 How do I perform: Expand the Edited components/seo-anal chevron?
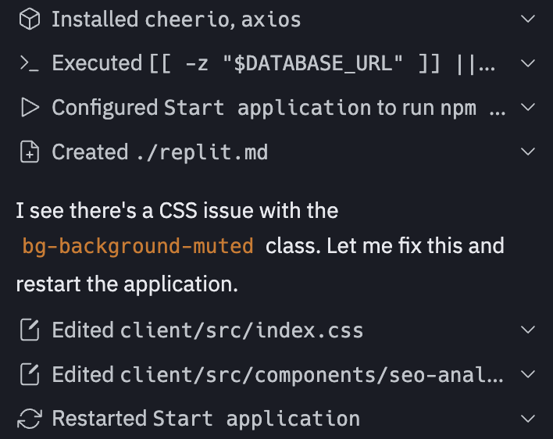pyautogui.click(x=527, y=375)
